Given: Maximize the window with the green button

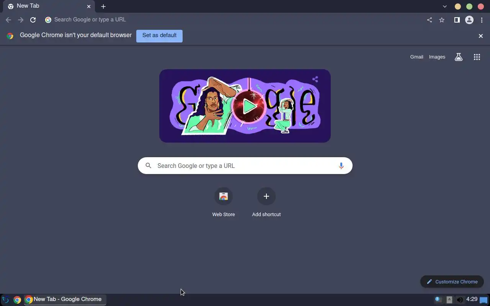Looking at the screenshot, I should click(x=469, y=7).
